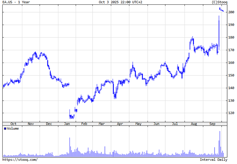Select the Apr month axis label
Viewport: 237px width, 164px height.
[120, 123]
